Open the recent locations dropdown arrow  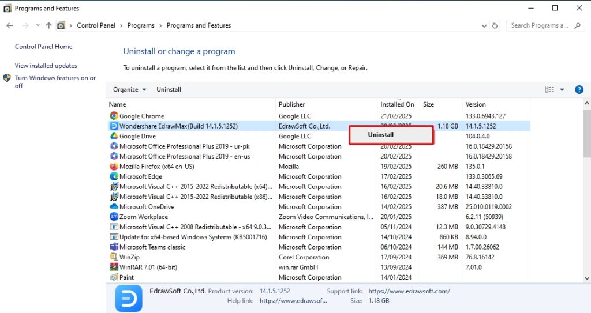(x=38, y=25)
